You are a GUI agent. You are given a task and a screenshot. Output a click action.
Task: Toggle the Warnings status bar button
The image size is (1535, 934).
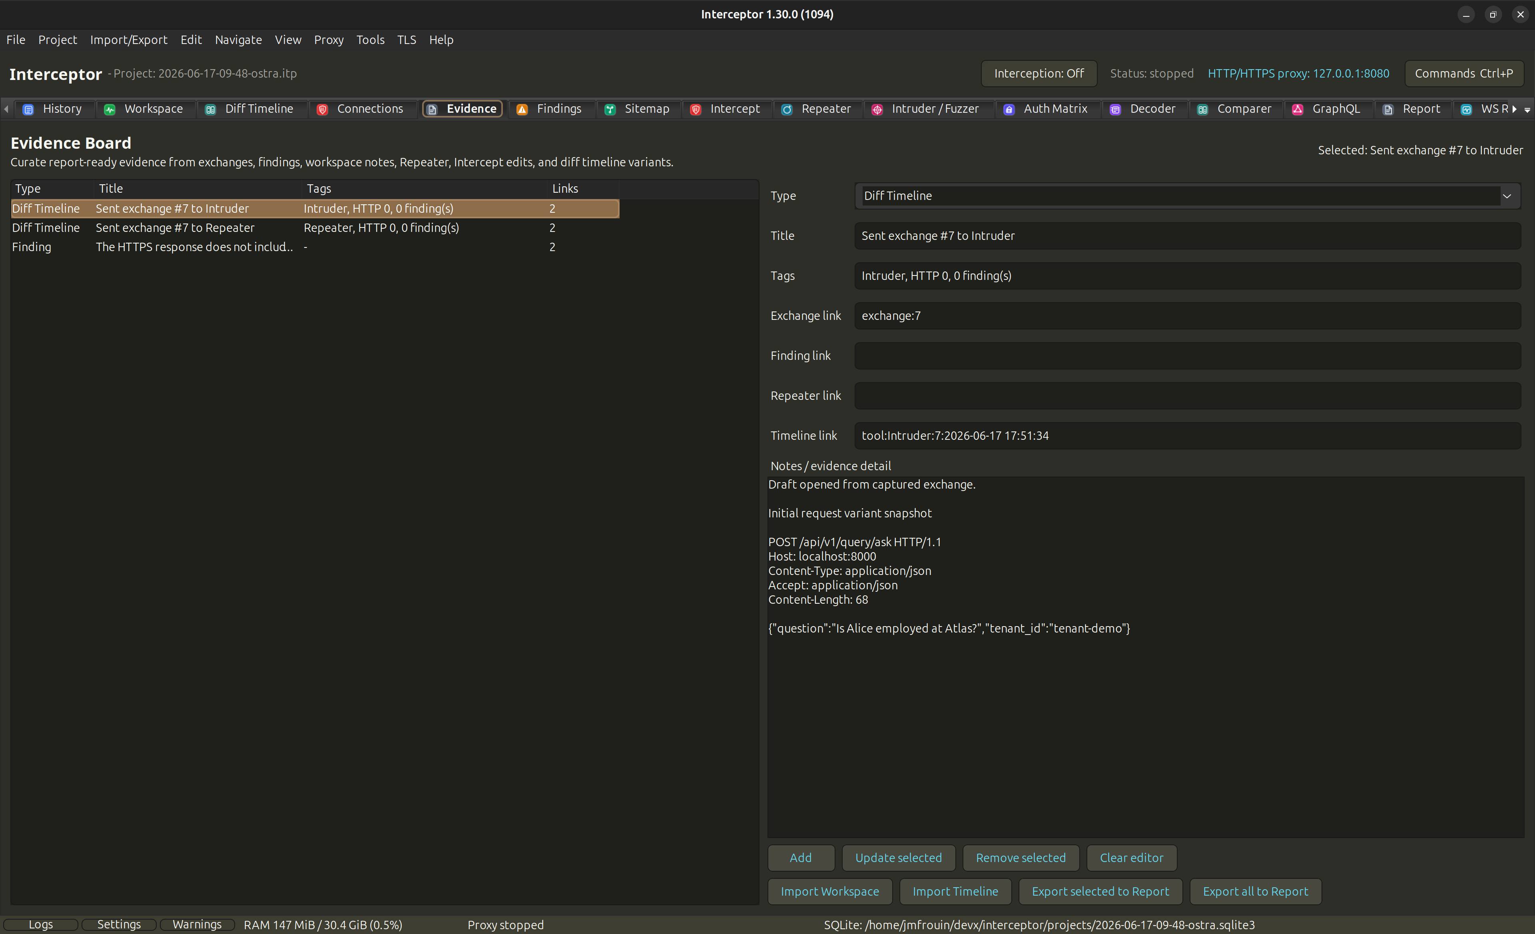coord(197,925)
